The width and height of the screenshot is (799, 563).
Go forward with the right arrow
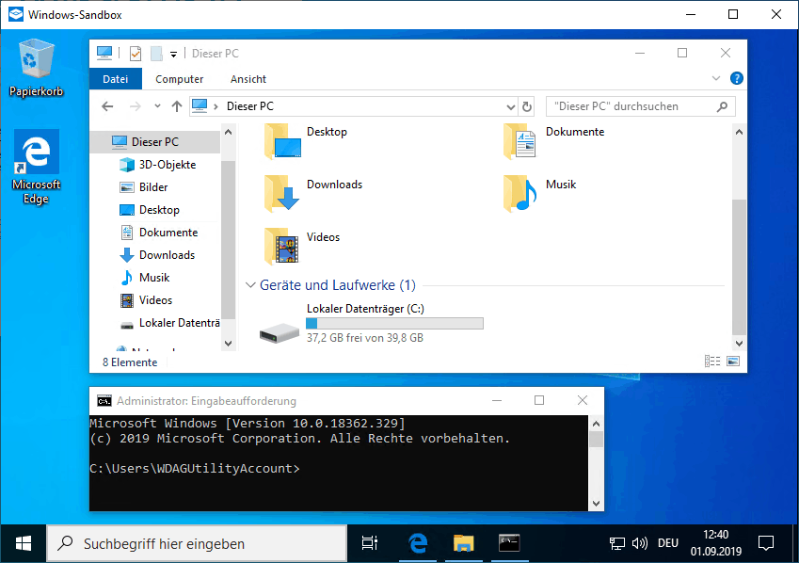[135, 106]
